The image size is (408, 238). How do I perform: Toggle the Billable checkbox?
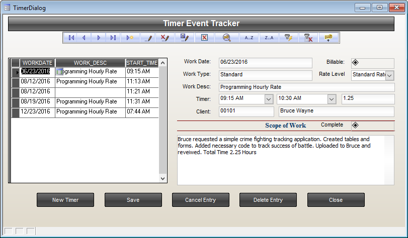click(355, 63)
